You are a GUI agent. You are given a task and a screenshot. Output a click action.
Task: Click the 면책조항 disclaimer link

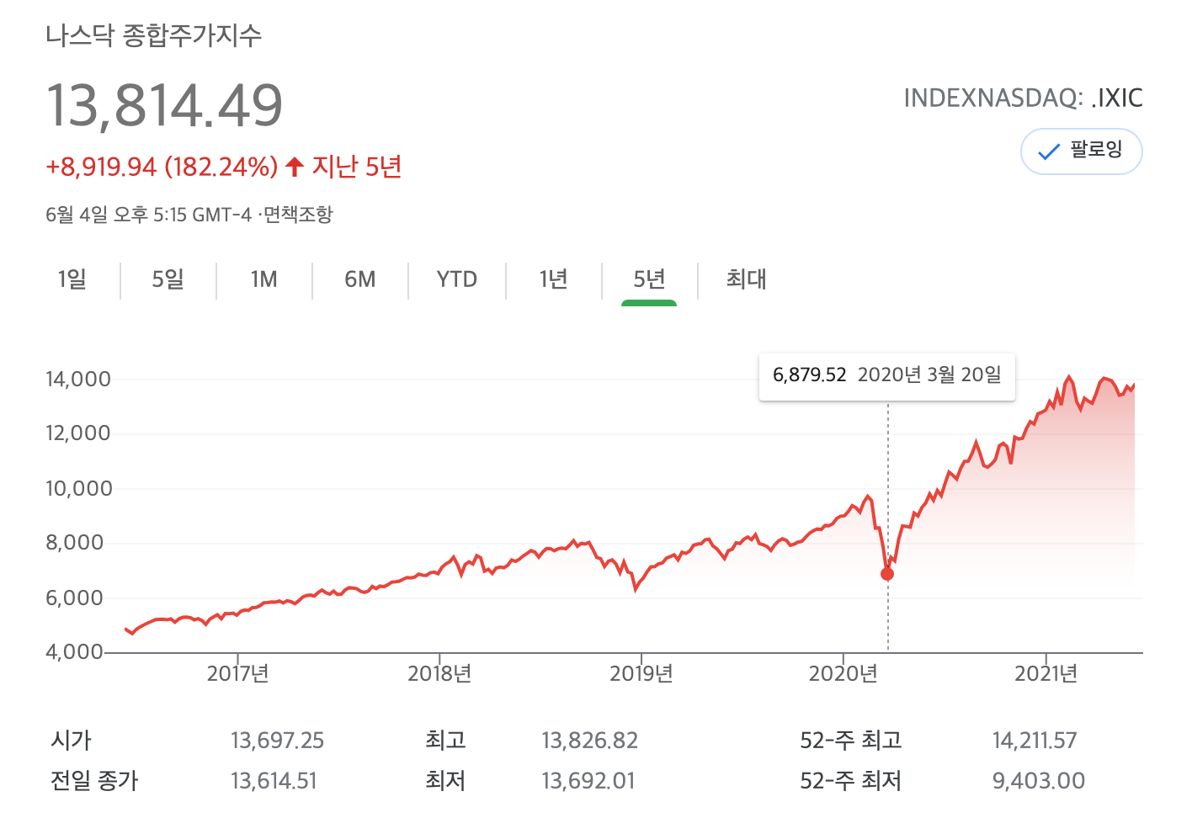pyautogui.click(x=298, y=215)
